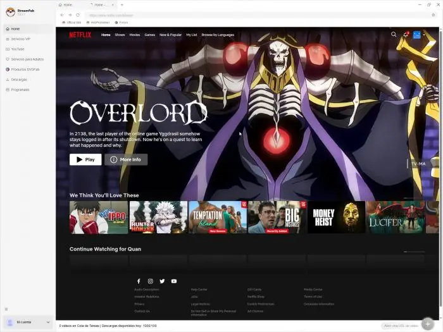Select Movies in the Netflix navigation
The image size is (443, 332).
[135, 35]
